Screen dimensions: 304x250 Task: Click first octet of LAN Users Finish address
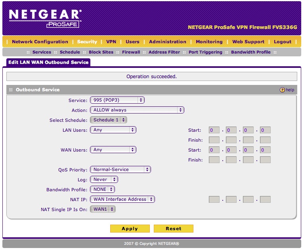(214, 140)
